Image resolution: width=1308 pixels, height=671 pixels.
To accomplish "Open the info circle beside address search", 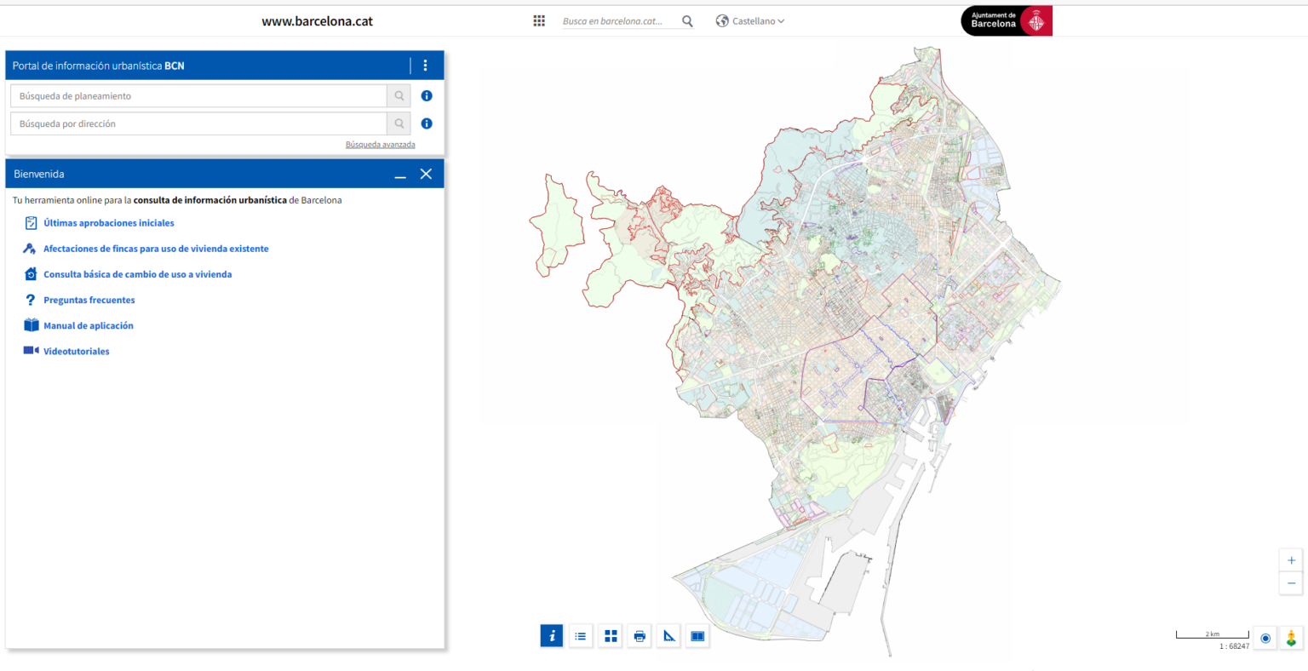I will 426,123.
